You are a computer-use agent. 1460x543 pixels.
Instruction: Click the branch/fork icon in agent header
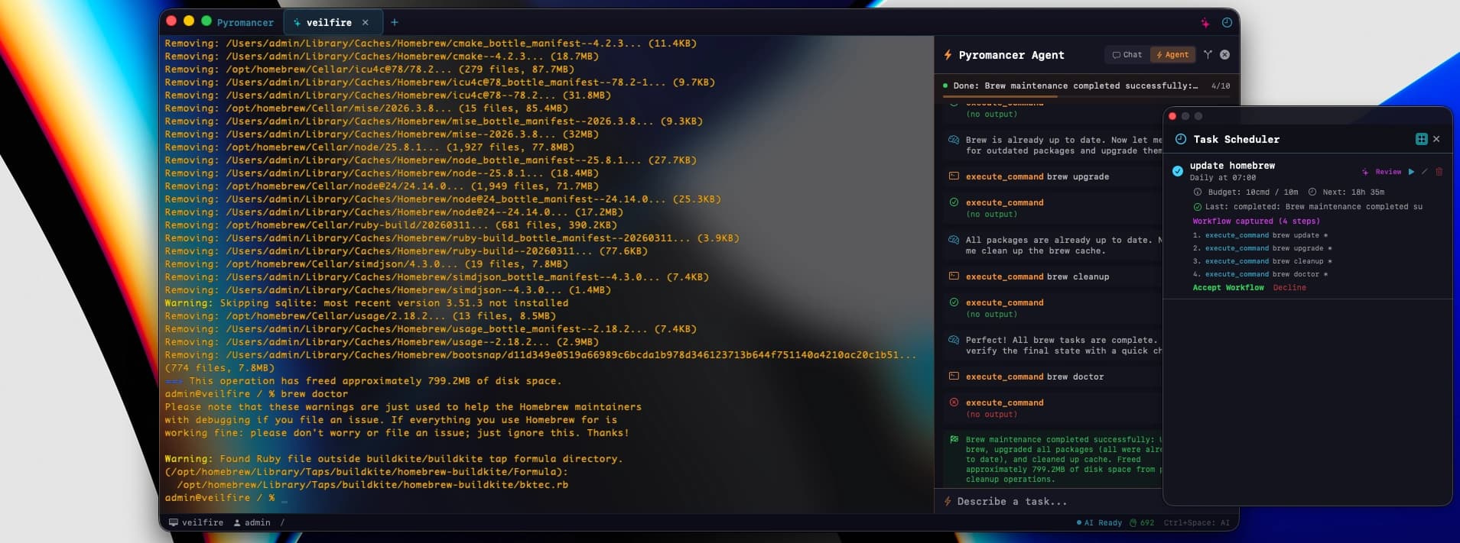1208,55
